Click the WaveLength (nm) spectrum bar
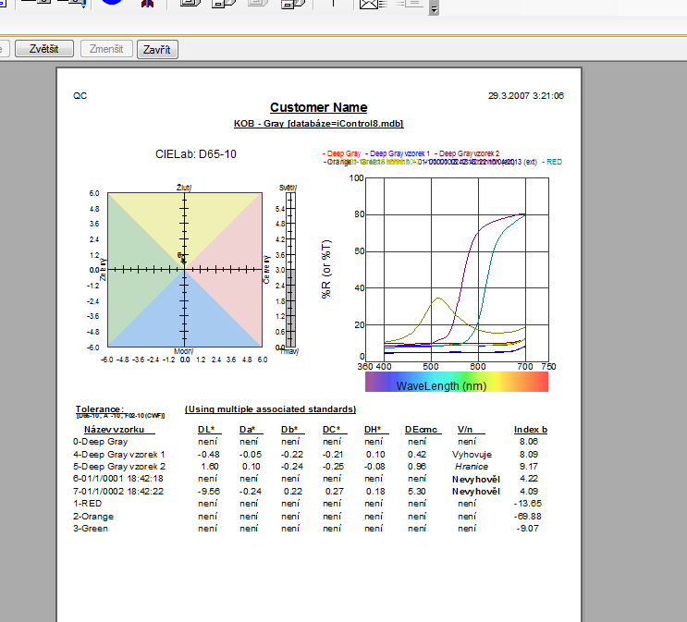Image resolution: width=687 pixels, height=622 pixels. 457,382
